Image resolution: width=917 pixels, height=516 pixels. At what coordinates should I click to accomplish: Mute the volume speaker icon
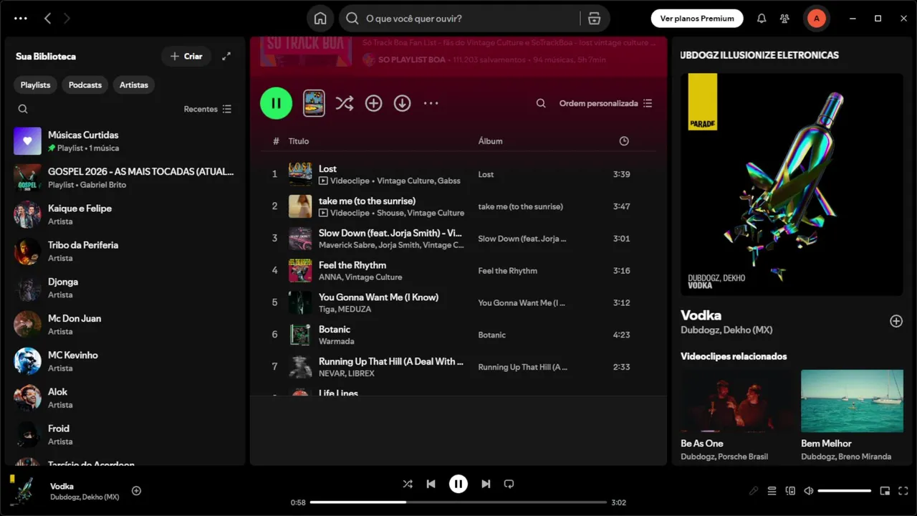point(809,491)
